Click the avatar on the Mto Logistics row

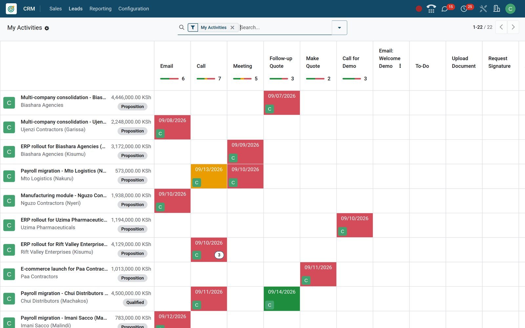9,176
